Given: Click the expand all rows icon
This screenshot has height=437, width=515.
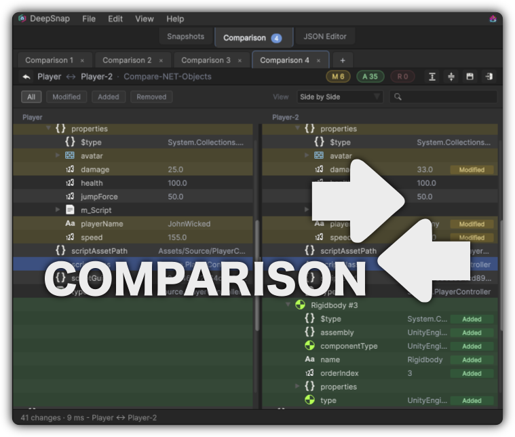Looking at the screenshot, I should point(432,77).
